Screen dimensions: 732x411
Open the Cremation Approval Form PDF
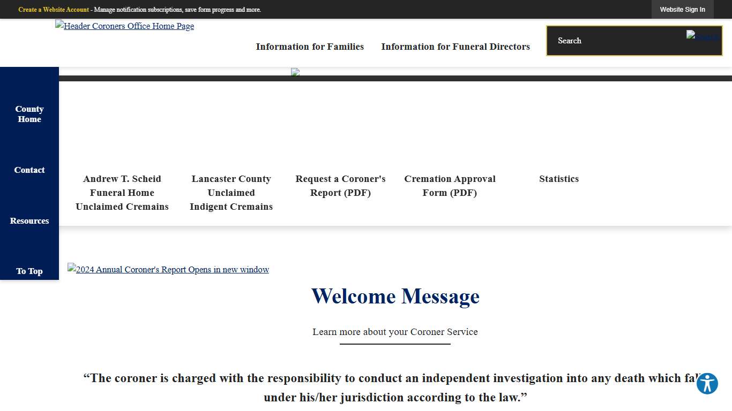(x=450, y=186)
